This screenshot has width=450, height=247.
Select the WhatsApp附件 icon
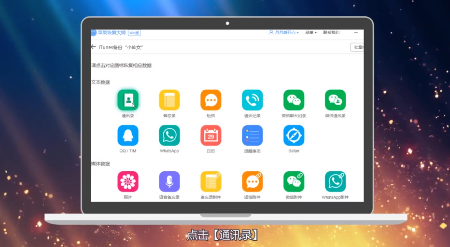(335, 181)
